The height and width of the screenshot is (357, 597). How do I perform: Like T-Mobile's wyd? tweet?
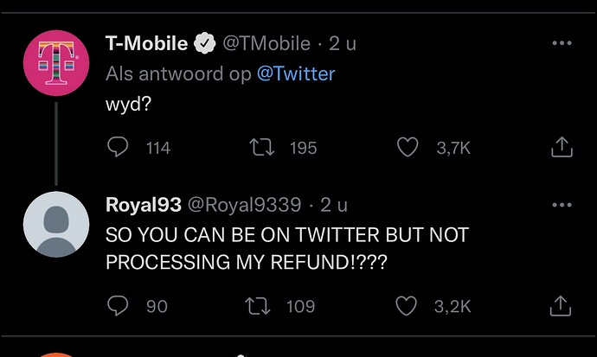click(x=408, y=147)
